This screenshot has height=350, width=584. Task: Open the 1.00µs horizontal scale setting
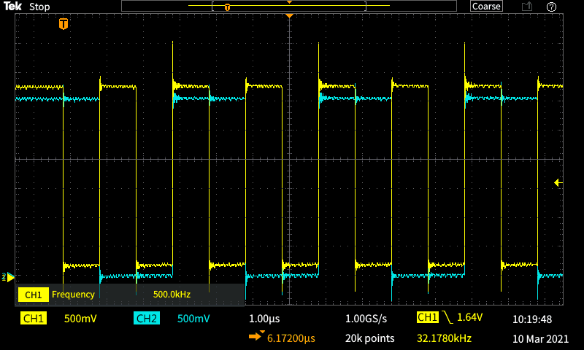pos(264,319)
